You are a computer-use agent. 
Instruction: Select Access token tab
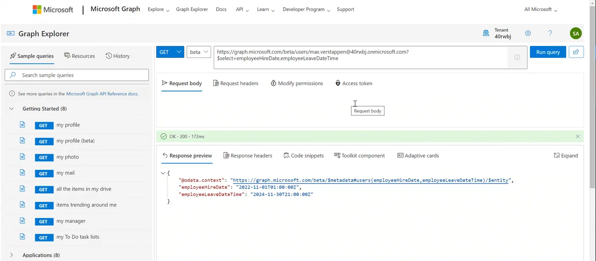(x=354, y=83)
